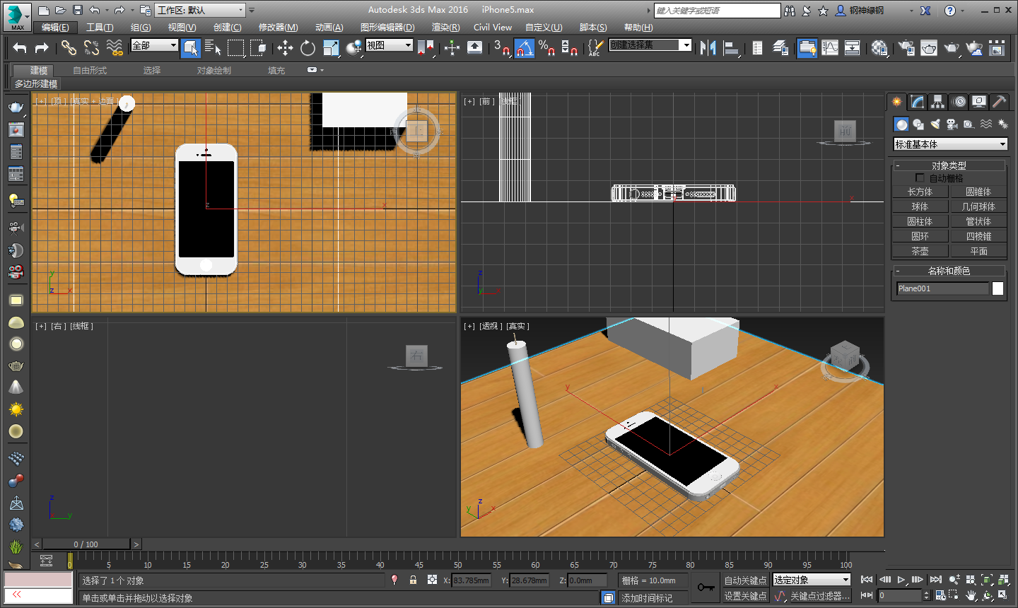Select the Select and Link chain tool
This screenshot has width=1018, height=608.
coord(69,47)
